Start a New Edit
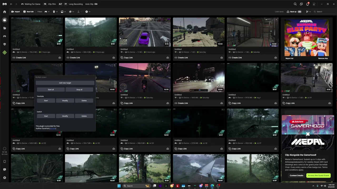 (28, 12)
